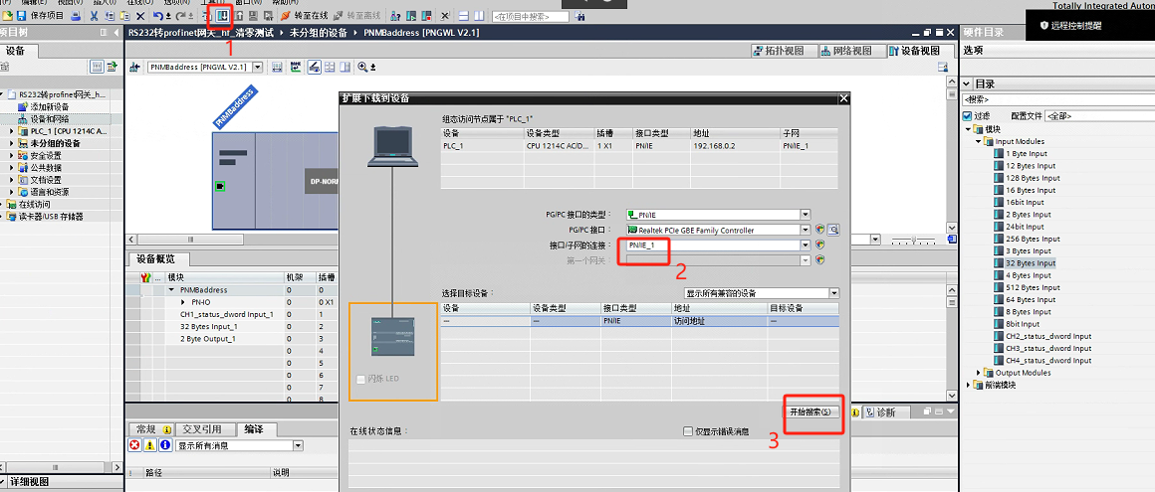
Task: Toggle the 闪烁 LED checkbox
Action: [360, 379]
